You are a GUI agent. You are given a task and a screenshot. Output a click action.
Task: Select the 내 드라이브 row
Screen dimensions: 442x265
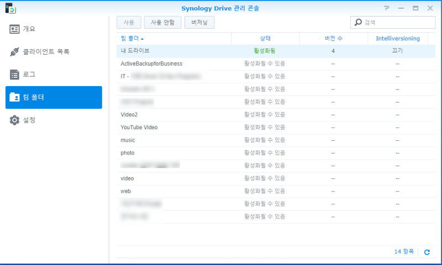click(276, 51)
